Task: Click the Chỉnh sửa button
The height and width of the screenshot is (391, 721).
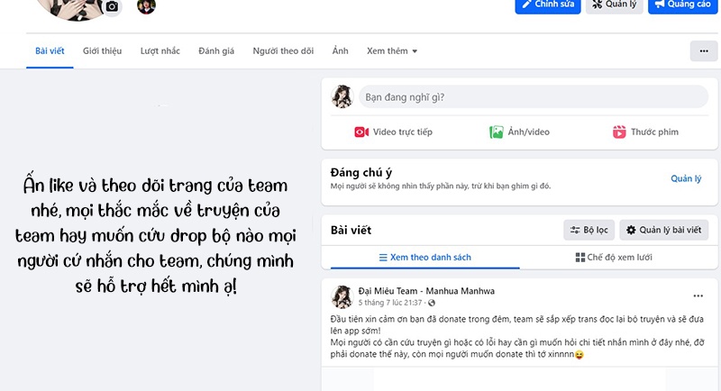Action: (x=548, y=5)
